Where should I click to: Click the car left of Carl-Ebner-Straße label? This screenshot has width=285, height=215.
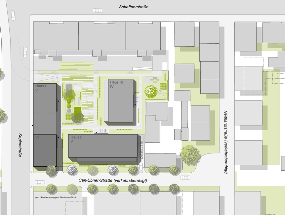click(x=40, y=182)
